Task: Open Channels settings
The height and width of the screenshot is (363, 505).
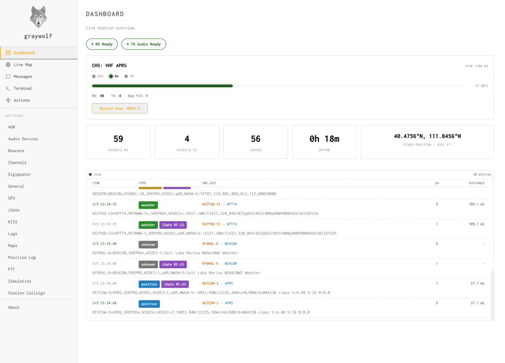Action: click(x=38, y=163)
